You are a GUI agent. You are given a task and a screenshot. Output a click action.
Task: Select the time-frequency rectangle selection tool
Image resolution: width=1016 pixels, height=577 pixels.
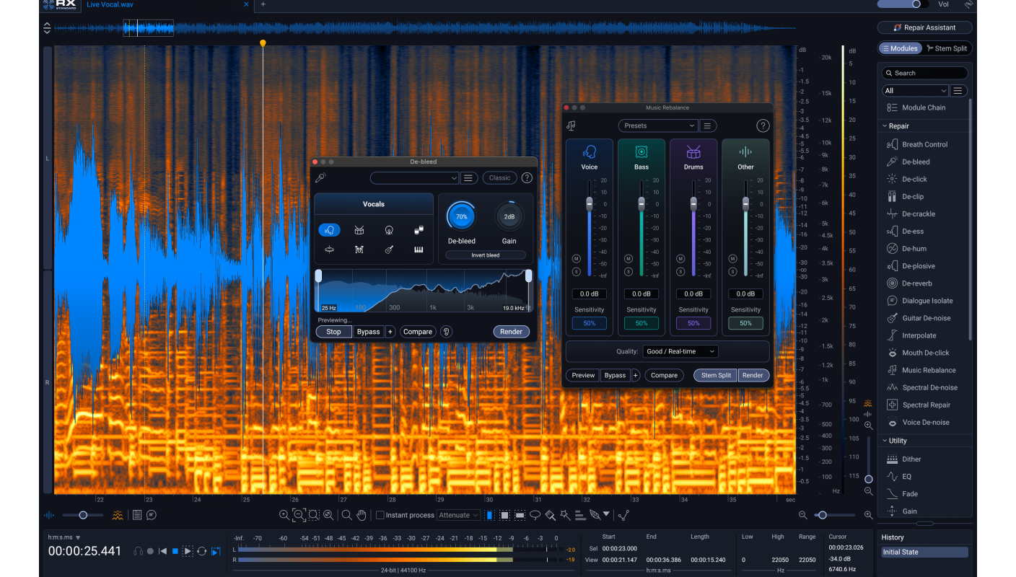[x=504, y=515]
